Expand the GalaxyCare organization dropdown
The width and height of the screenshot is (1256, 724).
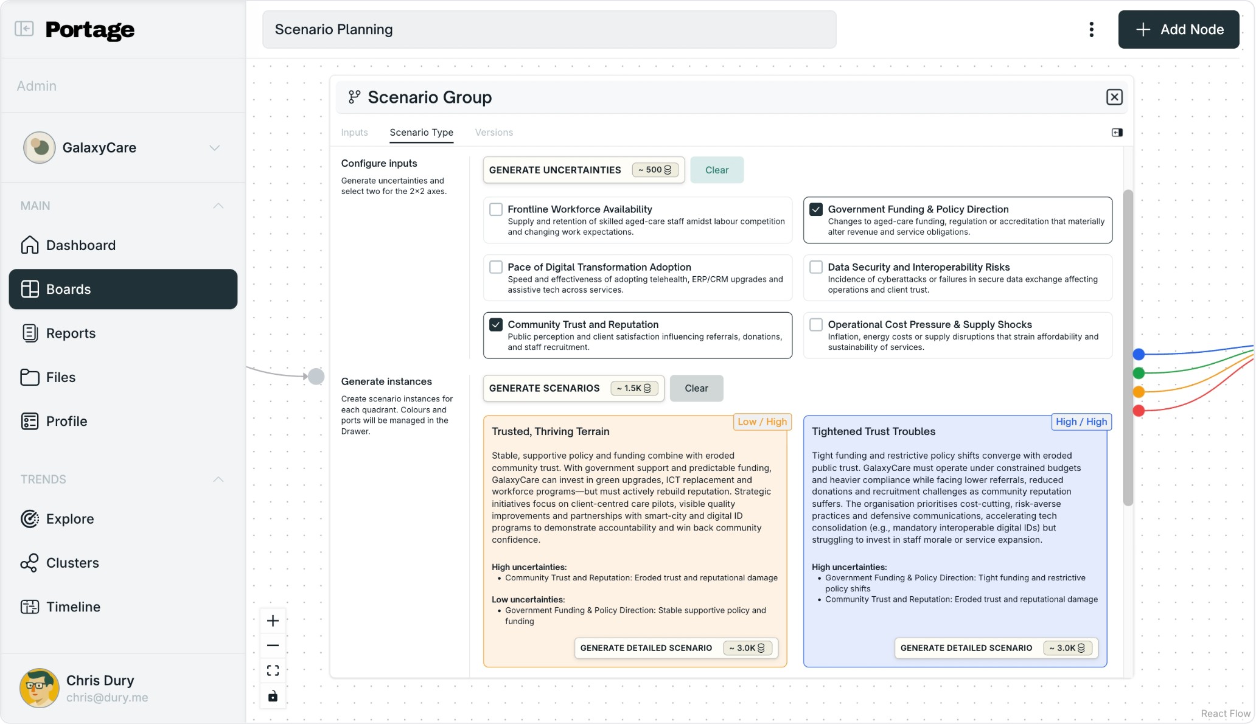click(x=214, y=148)
